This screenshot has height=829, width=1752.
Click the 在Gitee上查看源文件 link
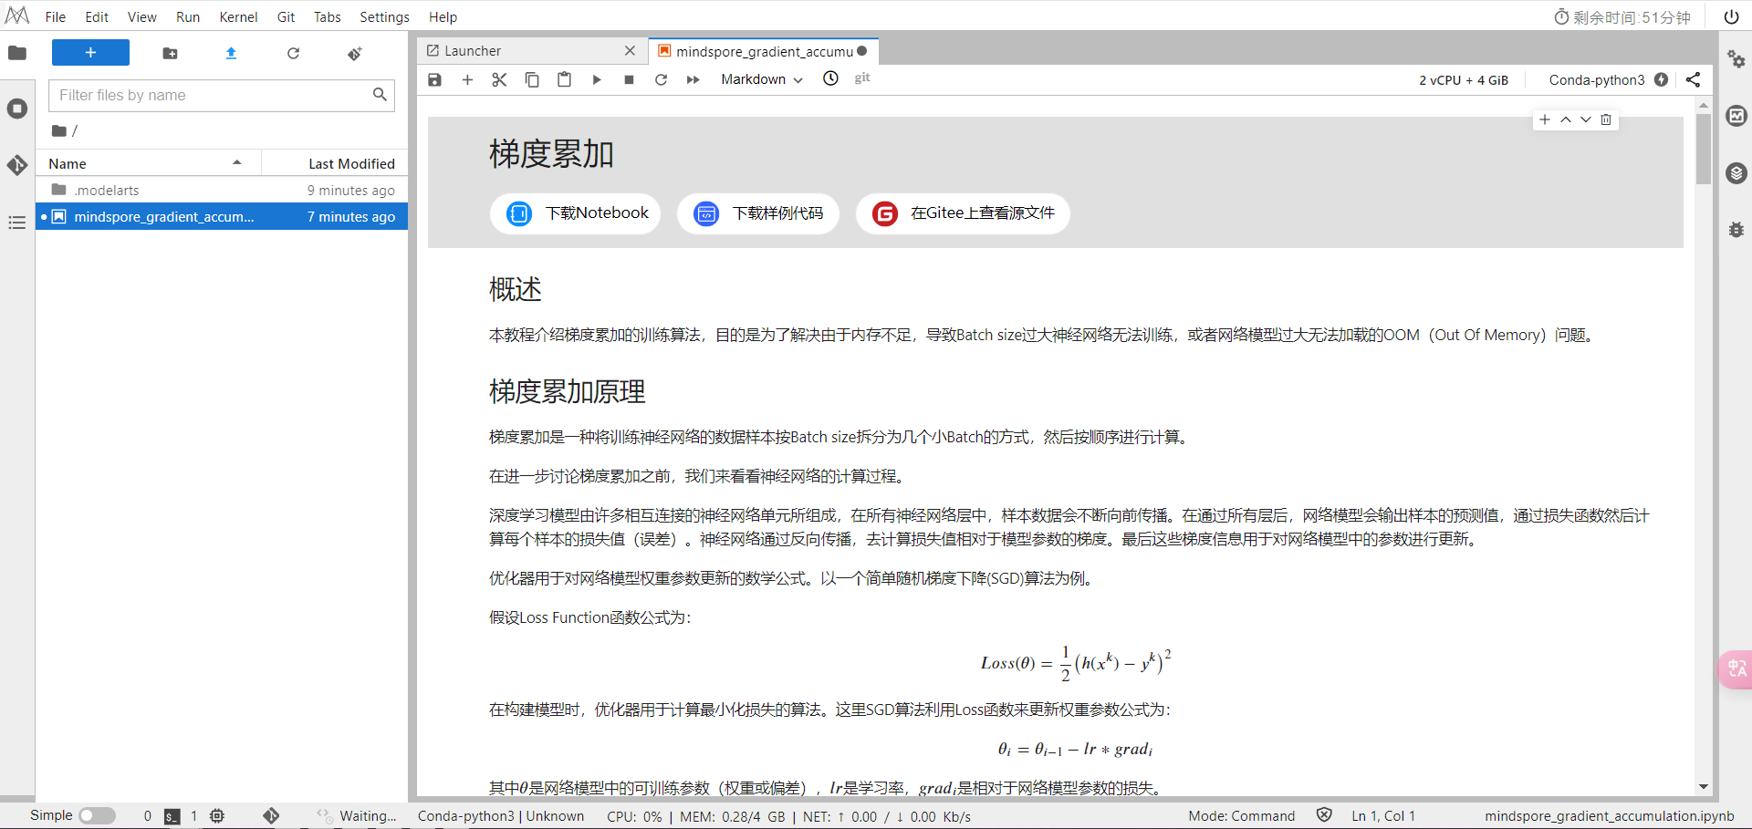[x=963, y=213]
